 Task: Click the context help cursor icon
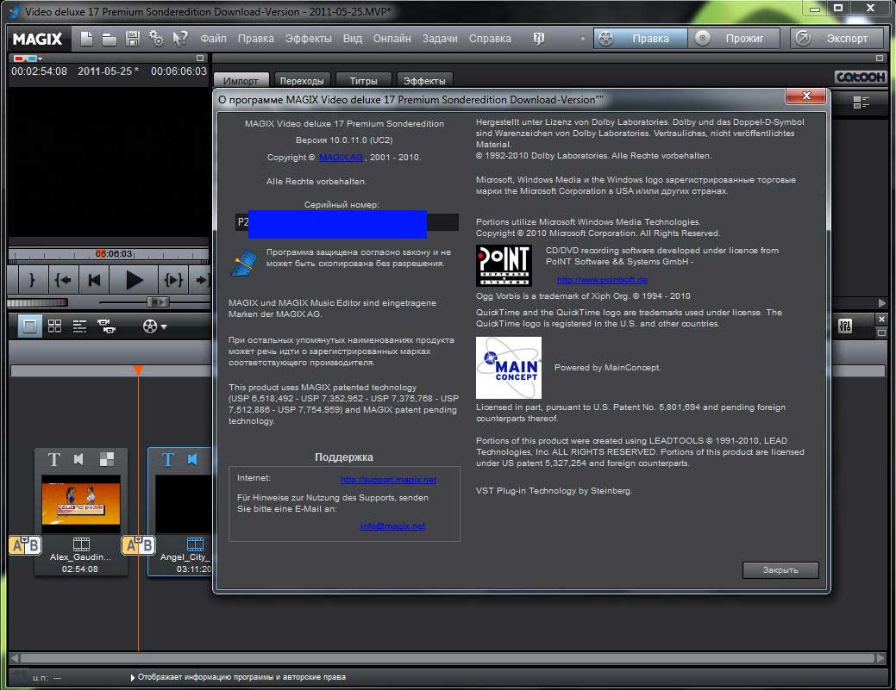point(180,39)
